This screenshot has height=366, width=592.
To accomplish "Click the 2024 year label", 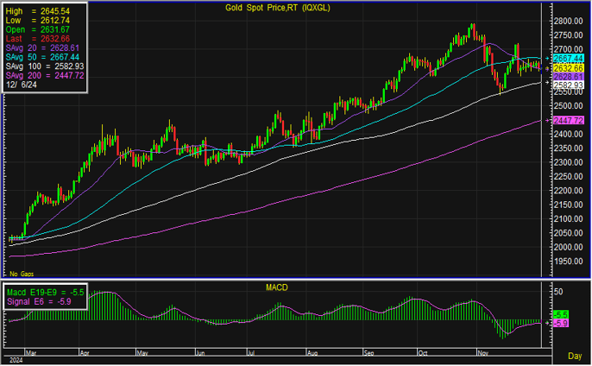I will (x=16, y=360).
